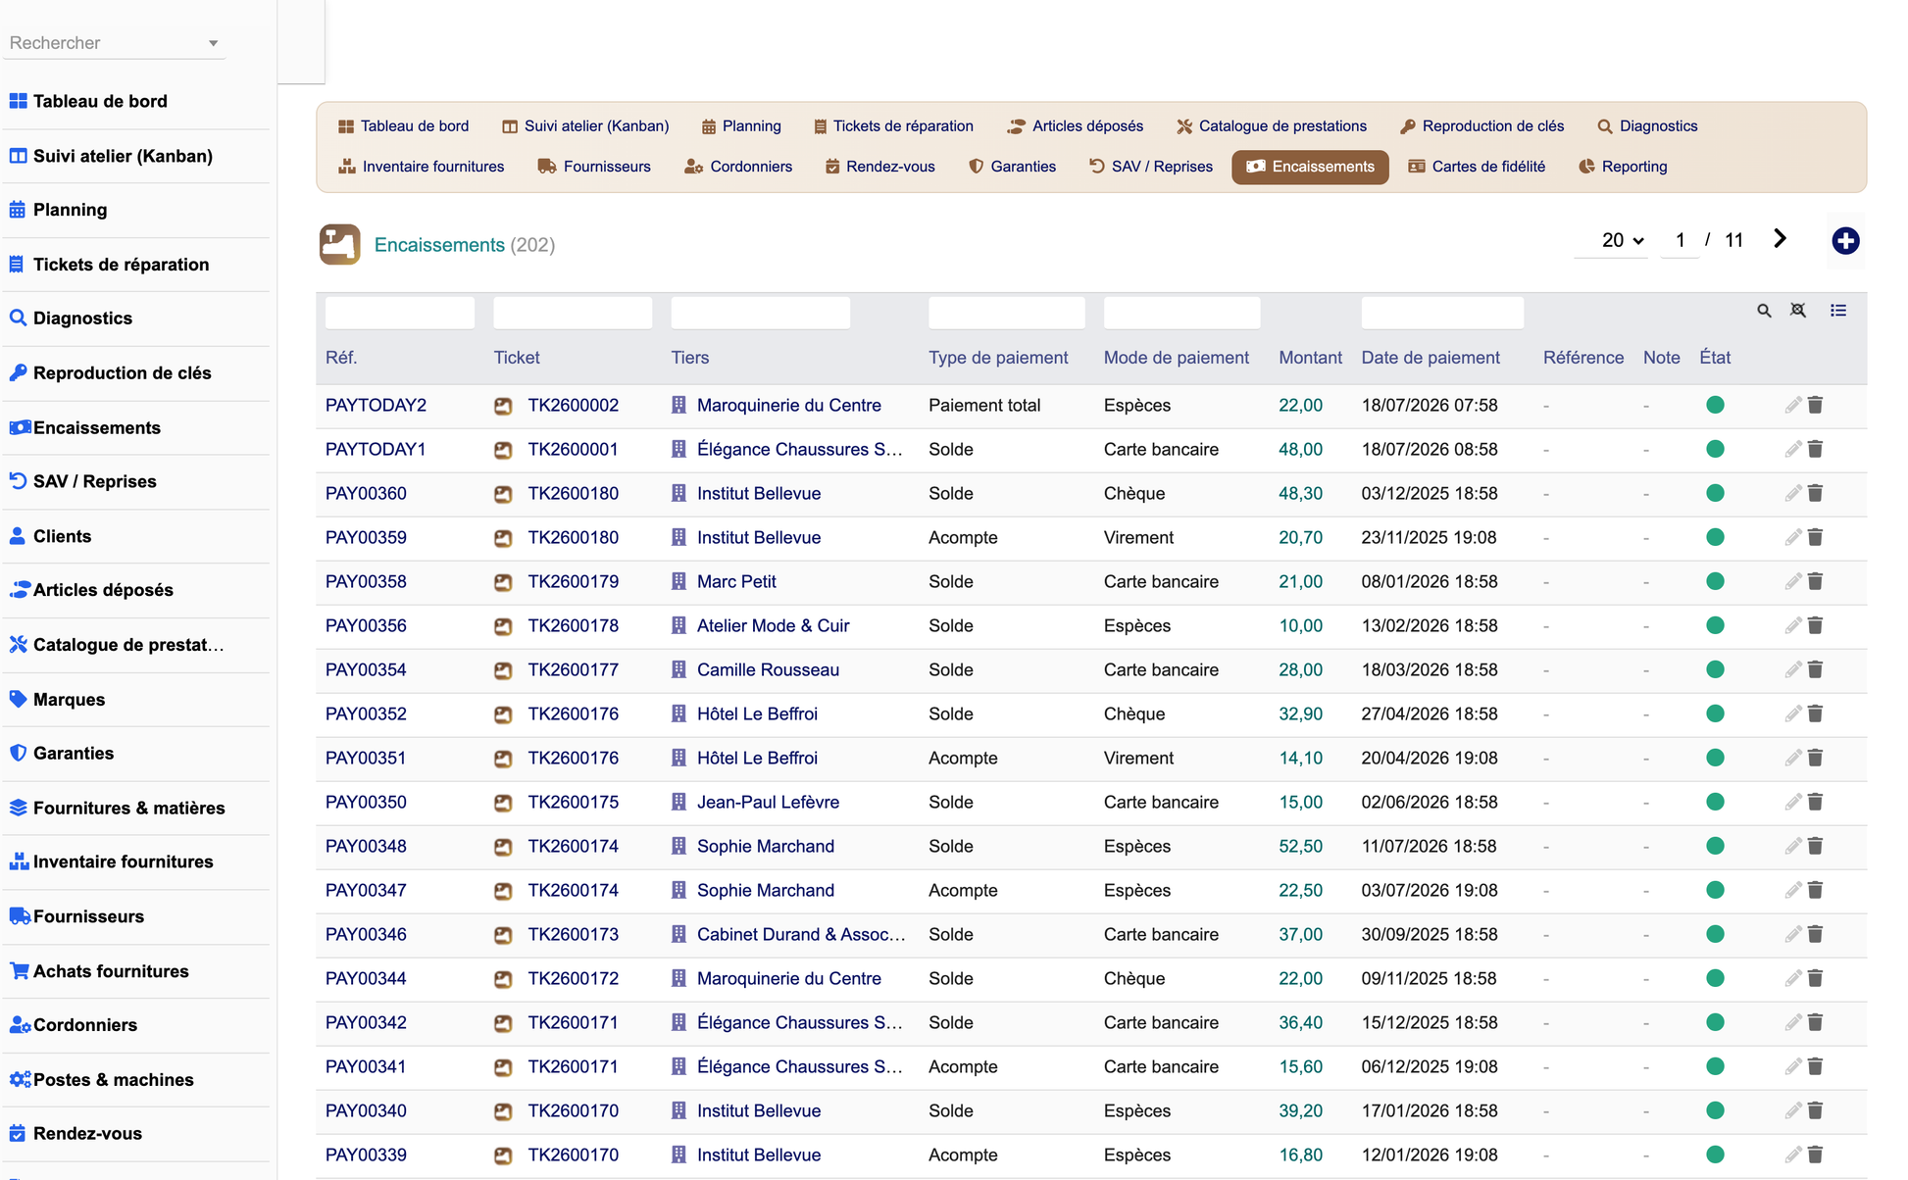Open the column selection list icon
Screen dimensions: 1908x1180
pos(1838,311)
